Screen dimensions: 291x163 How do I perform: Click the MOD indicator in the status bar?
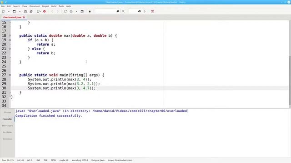pyautogui.click(x=53, y=160)
